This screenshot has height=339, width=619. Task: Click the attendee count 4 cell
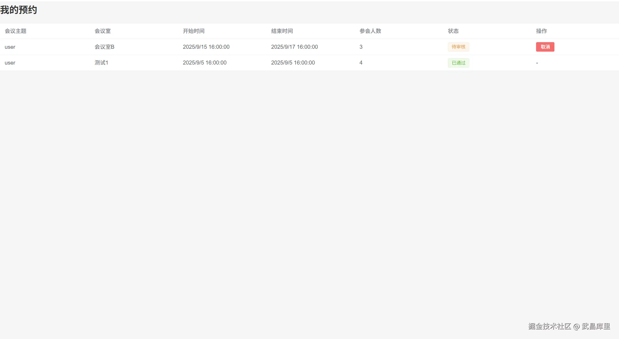point(361,63)
